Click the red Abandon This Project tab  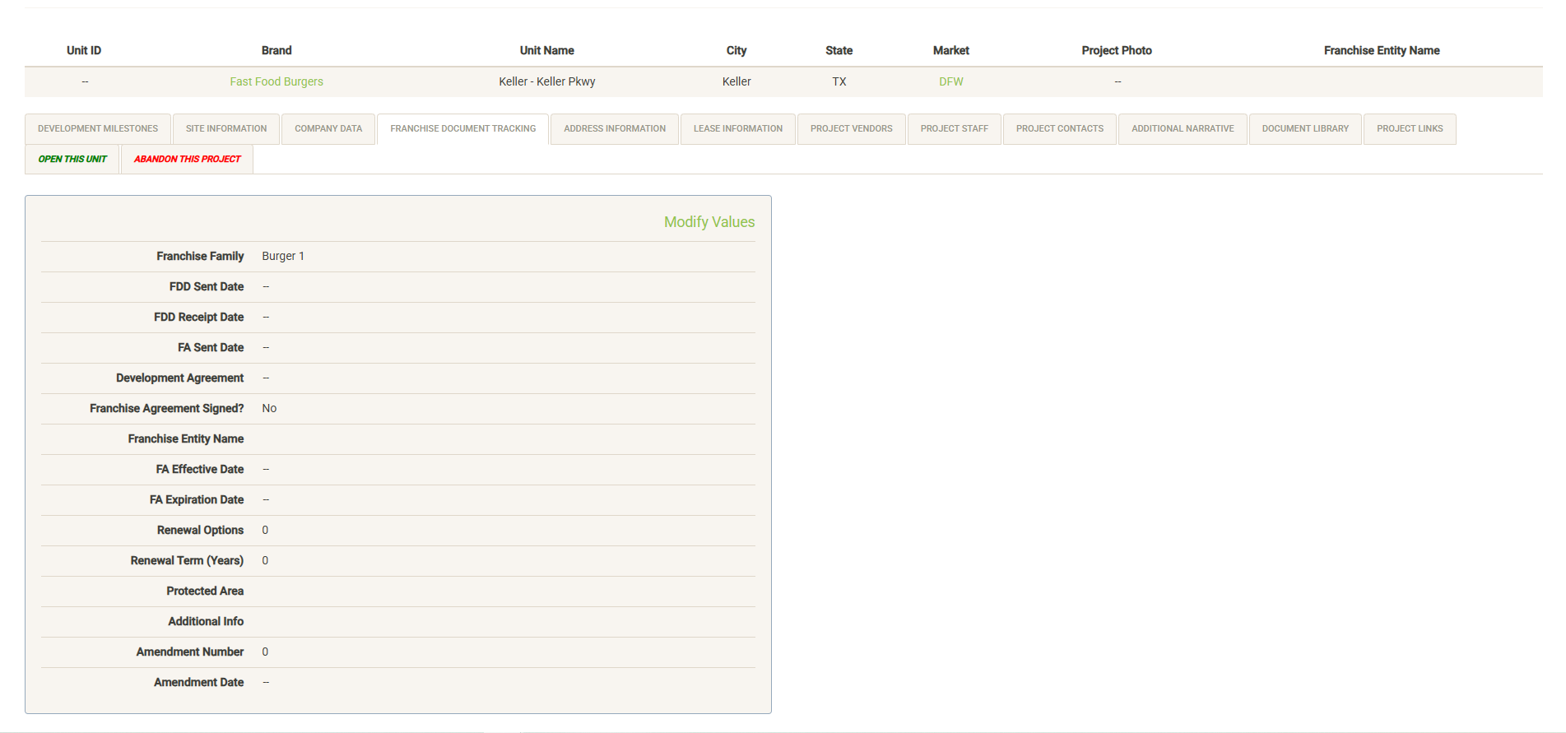[x=187, y=160]
